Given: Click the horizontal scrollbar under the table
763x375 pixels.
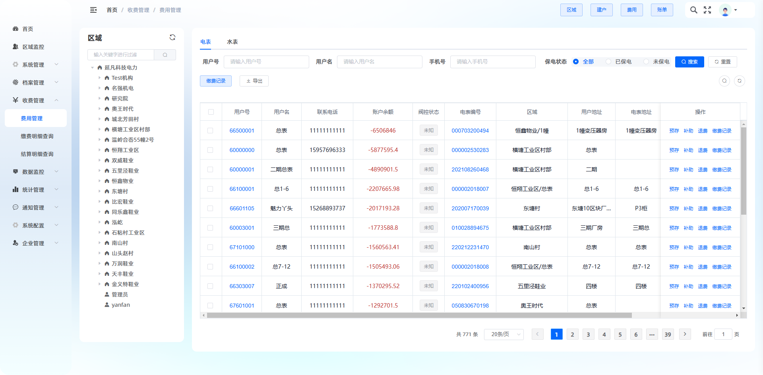Looking at the screenshot, I should point(419,315).
